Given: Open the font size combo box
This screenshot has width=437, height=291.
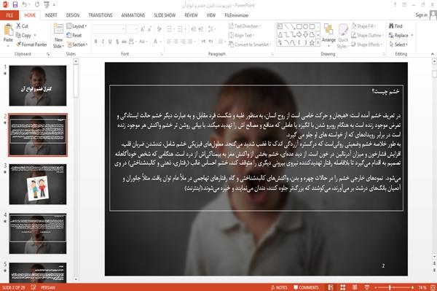Looking at the screenshot, I should (x=132, y=29).
